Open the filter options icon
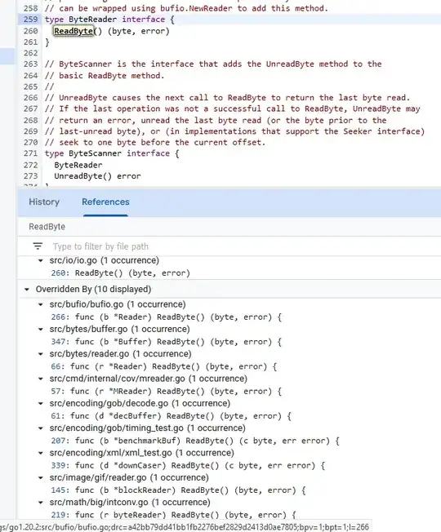 pyautogui.click(x=38, y=246)
